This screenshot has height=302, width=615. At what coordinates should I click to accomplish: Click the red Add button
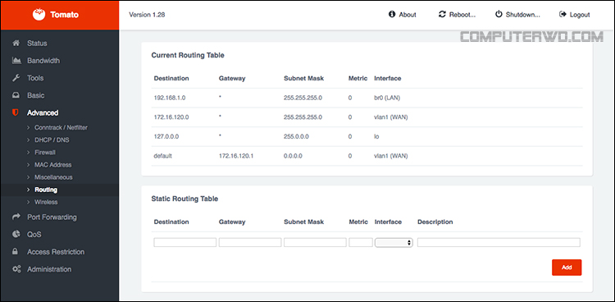click(x=567, y=268)
